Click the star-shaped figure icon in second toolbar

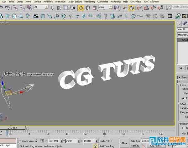coord(28,16)
